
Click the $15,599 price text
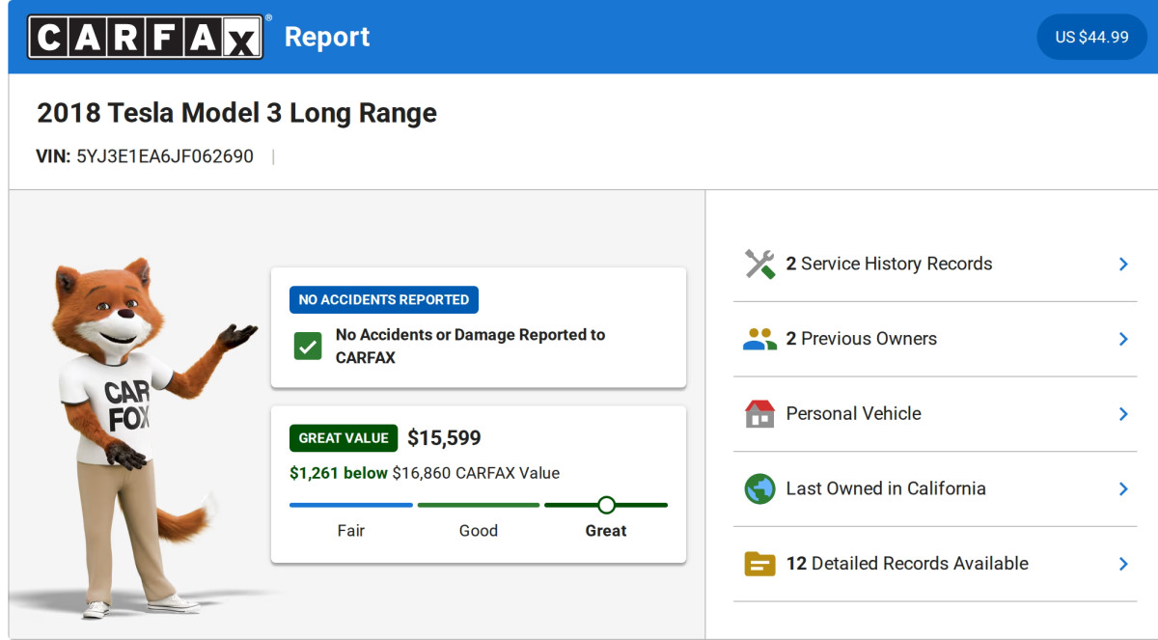444,438
